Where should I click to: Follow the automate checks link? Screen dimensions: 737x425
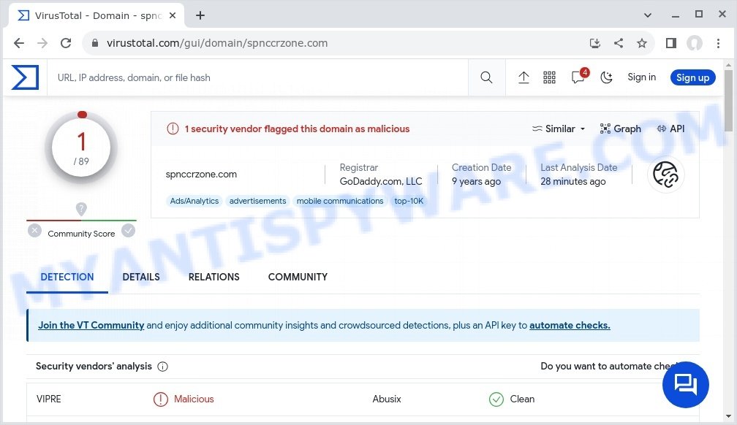570,325
